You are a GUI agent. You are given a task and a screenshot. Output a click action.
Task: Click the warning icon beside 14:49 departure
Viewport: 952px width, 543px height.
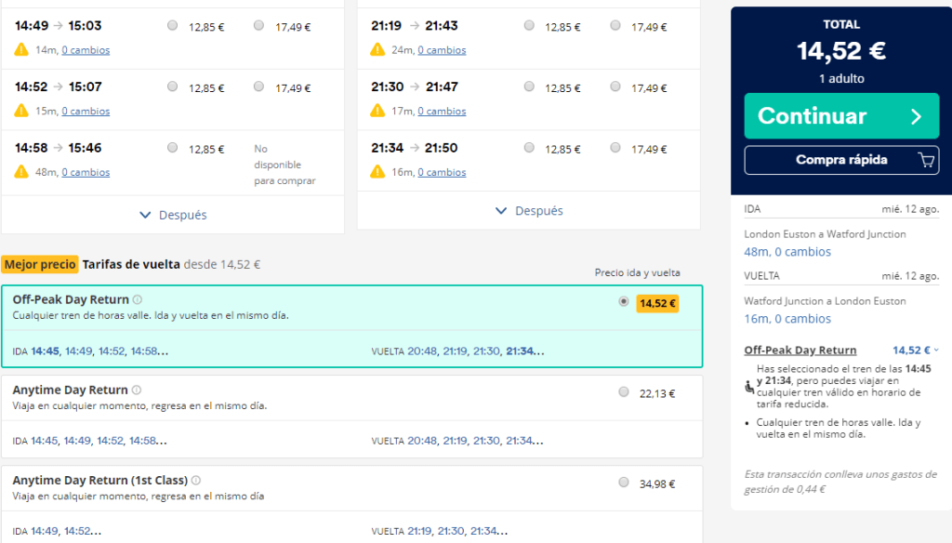coord(21,50)
